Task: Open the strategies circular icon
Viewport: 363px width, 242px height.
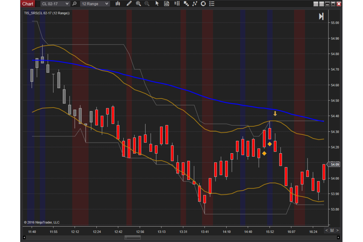Action: pyautogui.click(x=203, y=3)
